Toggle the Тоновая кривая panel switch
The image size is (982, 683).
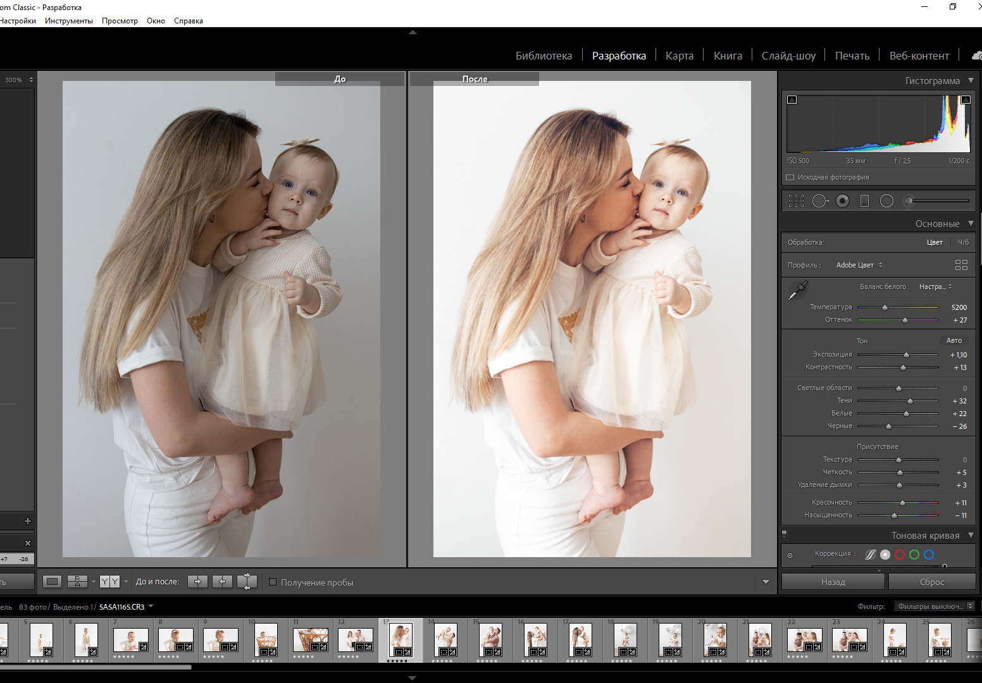coord(785,534)
